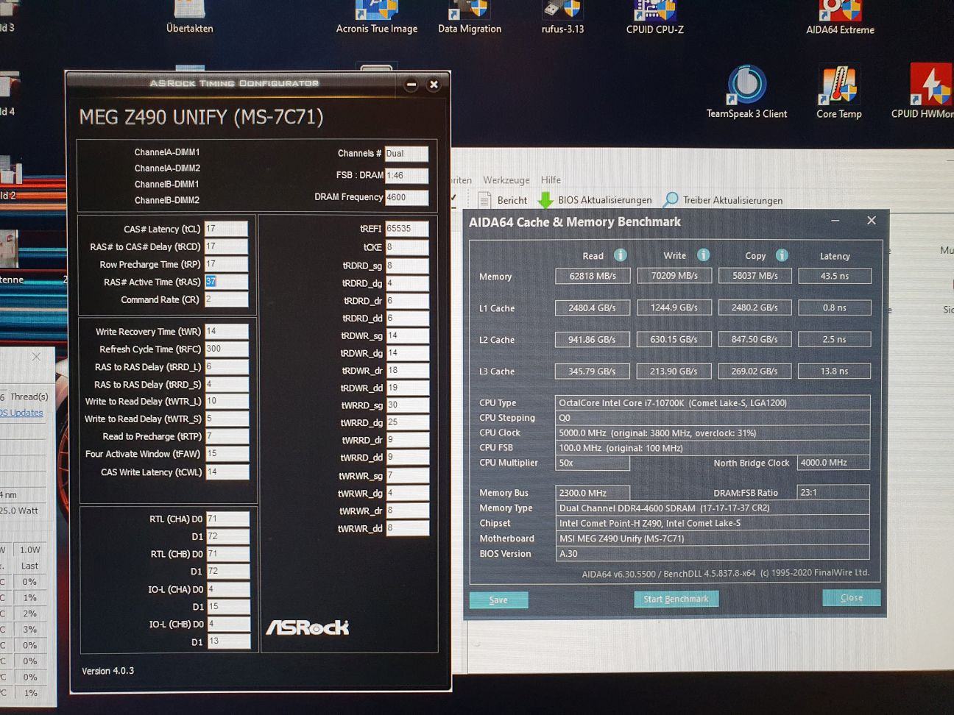Click the Close button in benchmark dialog

click(x=851, y=597)
